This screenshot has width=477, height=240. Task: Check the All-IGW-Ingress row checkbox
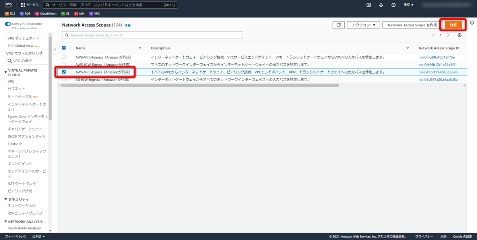[64, 80]
